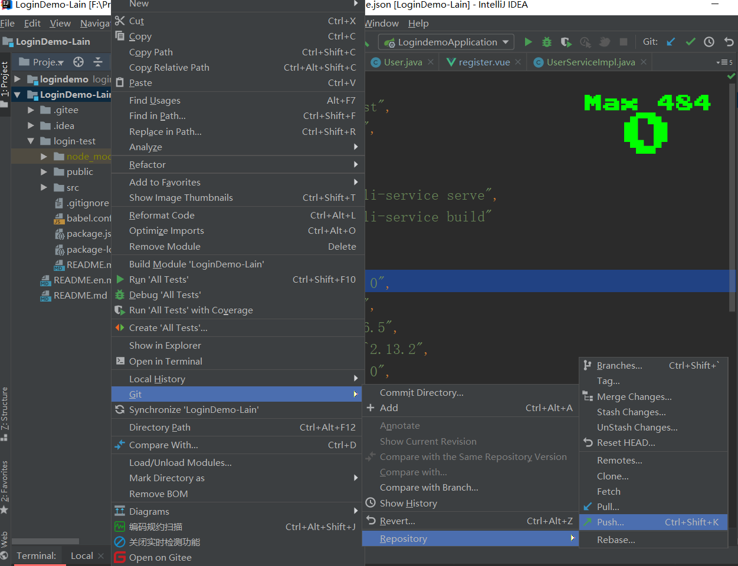Run with Coverage toolbar icon
Screen dimensions: 738x566
tap(566, 42)
